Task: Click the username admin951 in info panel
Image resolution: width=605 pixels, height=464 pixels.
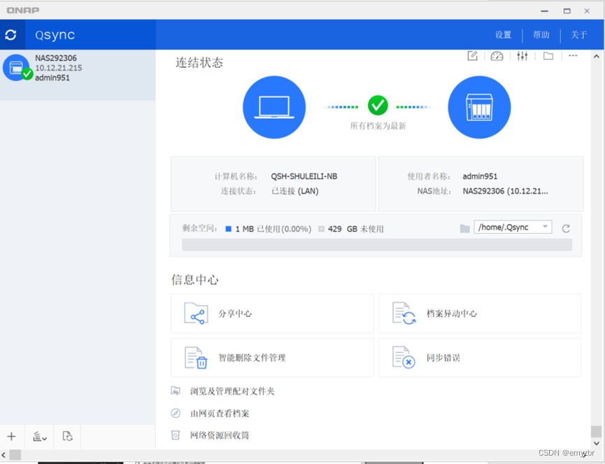Action: pos(480,176)
